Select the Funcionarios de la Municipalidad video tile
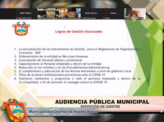Screen dimensions: 164x122 pyautogui.click(x=48, y=13)
